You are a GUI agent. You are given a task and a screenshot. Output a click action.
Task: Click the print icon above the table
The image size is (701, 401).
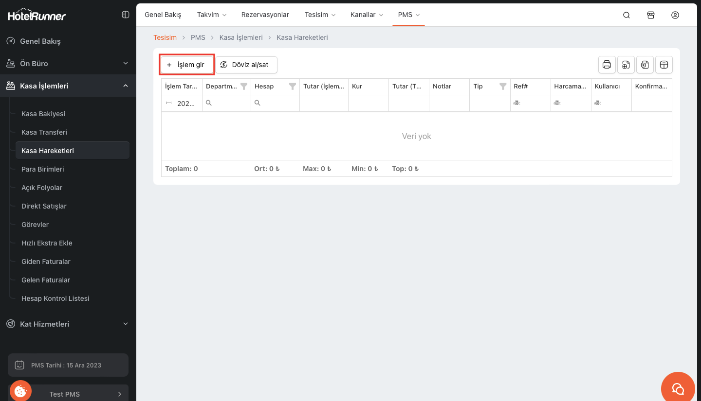point(607,65)
